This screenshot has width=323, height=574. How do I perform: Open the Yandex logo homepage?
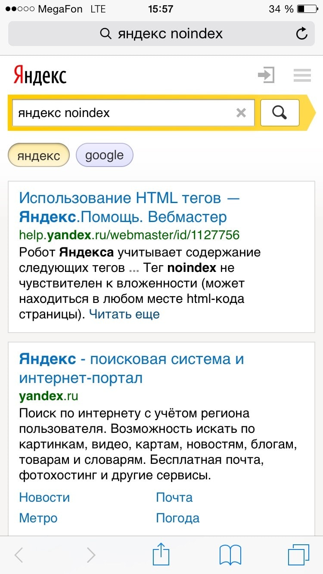pos(40,75)
